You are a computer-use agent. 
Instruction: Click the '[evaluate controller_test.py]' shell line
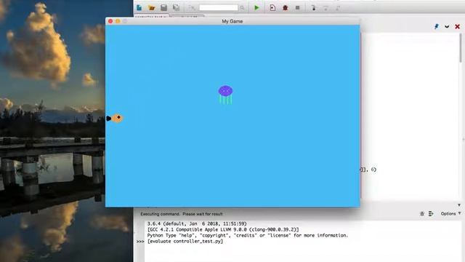[x=185, y=241]
